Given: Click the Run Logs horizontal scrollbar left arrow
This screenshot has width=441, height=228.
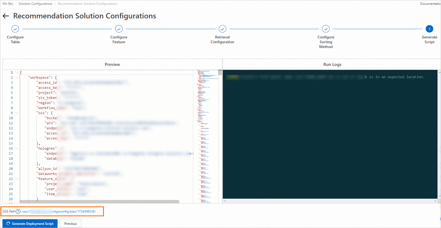Looking at the screenshot, I should coord(225,201).
